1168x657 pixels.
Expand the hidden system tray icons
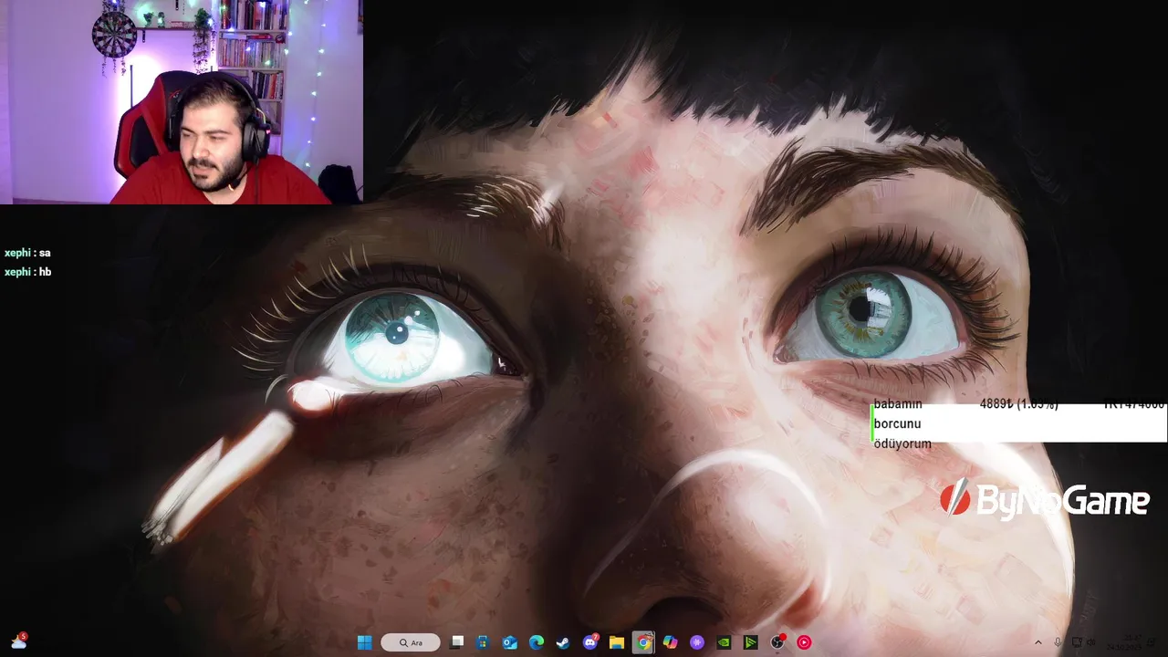[x=1038, y=642]
